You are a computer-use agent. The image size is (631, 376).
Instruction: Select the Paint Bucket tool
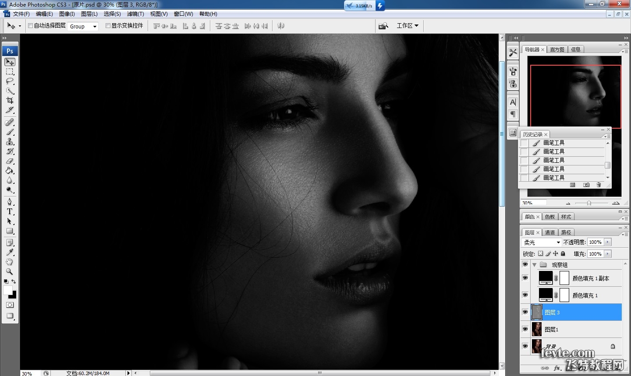coord(10,170)
